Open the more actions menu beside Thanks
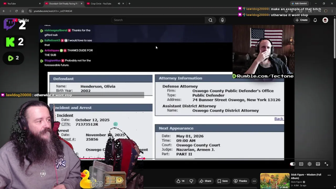Screen dimensions: 336x189 click(254, 181)
